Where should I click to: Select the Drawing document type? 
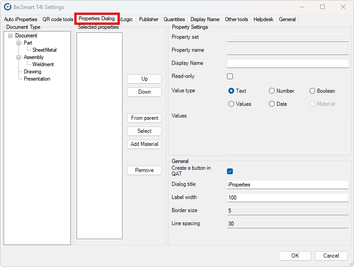(x=32, y=72)
